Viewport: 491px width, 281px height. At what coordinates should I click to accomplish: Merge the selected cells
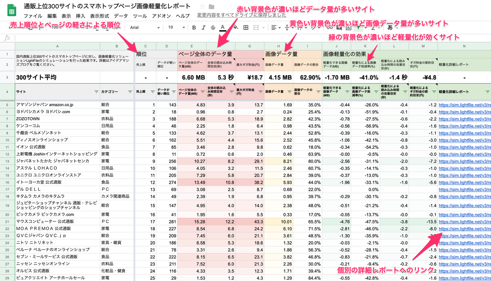tap(256, 28)
